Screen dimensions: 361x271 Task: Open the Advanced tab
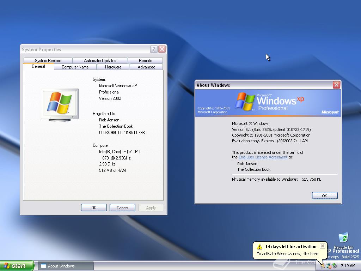point(146,67)
